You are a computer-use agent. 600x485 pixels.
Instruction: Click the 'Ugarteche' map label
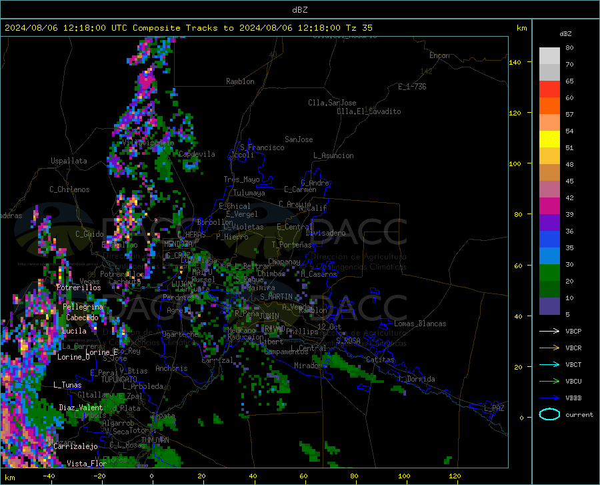pos(180,334)
